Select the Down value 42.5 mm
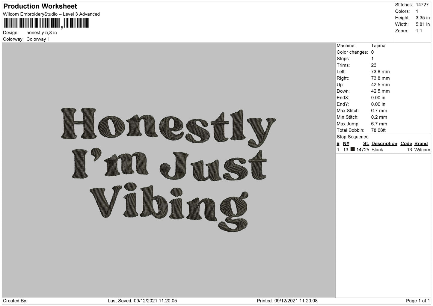This screenshot has width=433, height=306. pos(380,91)
